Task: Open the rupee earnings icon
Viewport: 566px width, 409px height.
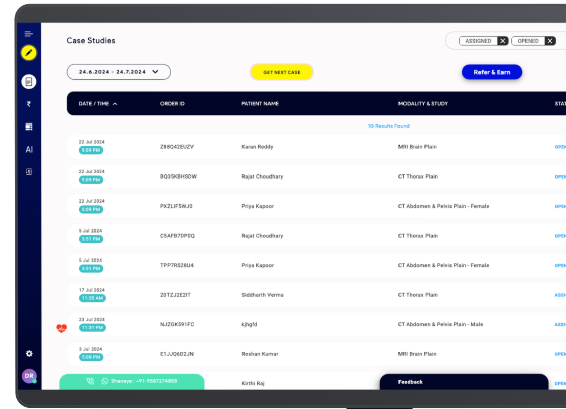Action: point(29,104)
